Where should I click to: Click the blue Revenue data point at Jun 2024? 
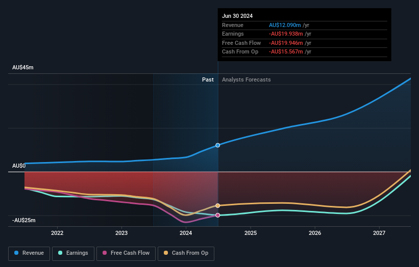[218, 145]
